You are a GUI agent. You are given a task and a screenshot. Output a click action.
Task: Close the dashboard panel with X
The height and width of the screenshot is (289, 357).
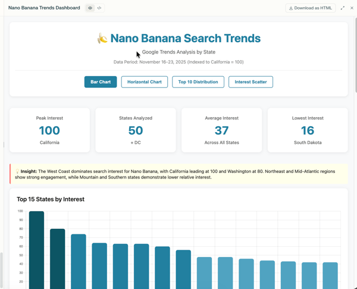pos(352,8)
